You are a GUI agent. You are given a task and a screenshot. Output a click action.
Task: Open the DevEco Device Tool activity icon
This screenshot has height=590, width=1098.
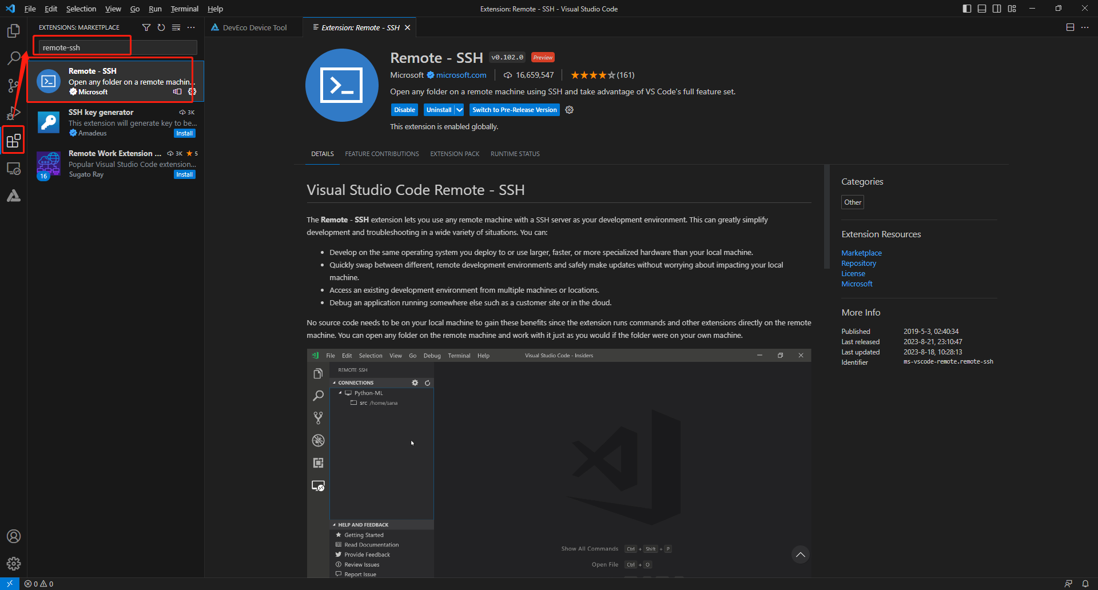[14, 196]
